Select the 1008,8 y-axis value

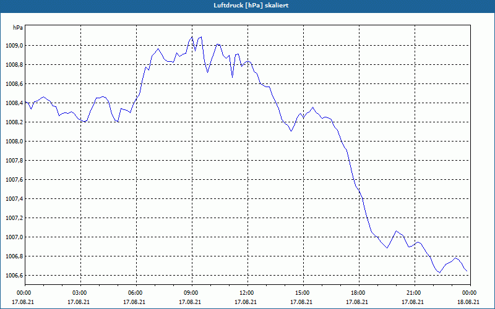[14, 65]
